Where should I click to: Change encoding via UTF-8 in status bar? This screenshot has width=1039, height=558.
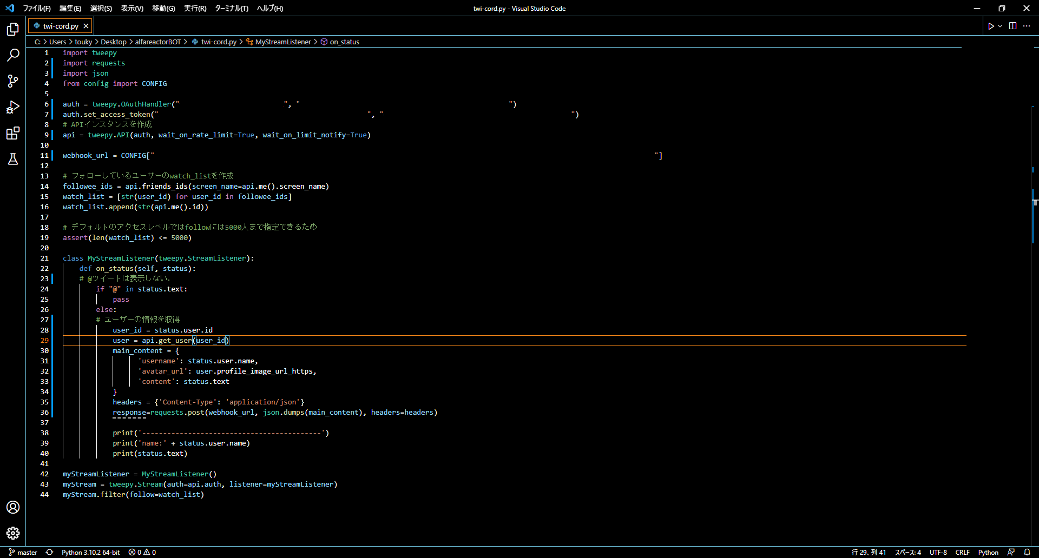(x=938, y=552)
